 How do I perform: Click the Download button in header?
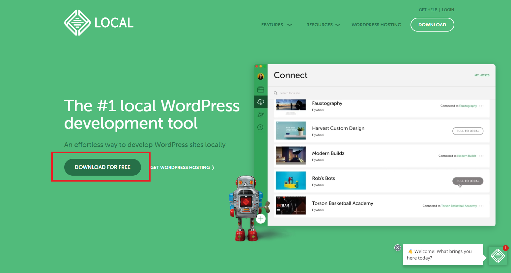point(432,25)
